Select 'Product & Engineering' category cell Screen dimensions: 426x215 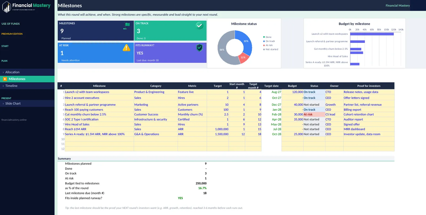pyautogui.click(x=156, y=92)
